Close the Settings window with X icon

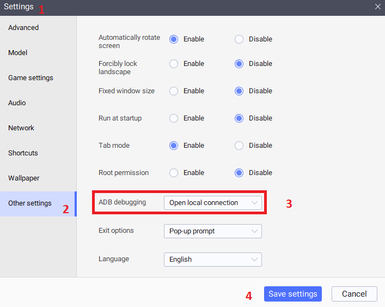click(377, 7)
